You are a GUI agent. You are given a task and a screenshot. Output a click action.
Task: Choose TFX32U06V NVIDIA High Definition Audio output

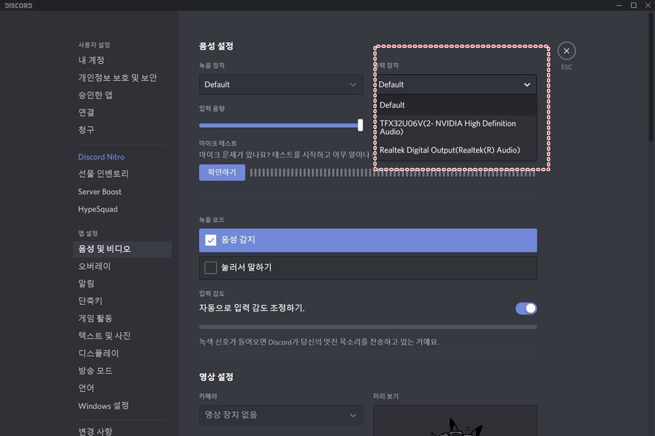pos(455,127)
